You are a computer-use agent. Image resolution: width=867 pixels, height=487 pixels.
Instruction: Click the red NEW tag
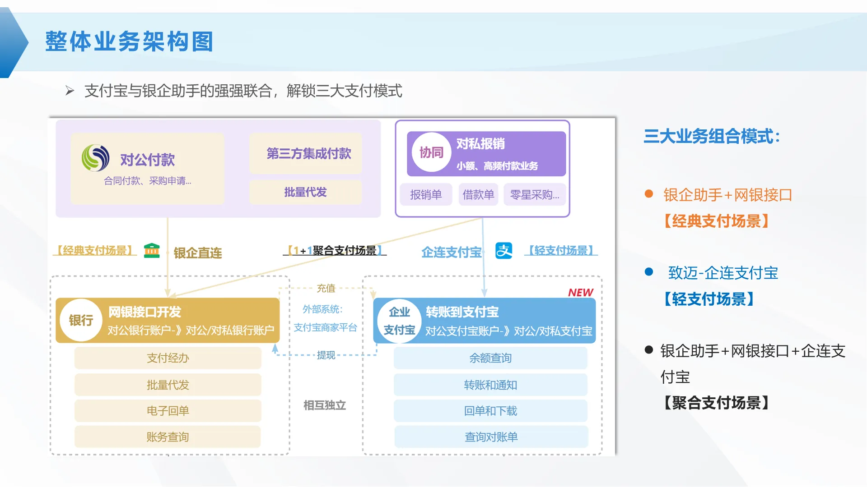tap(581, 293)
